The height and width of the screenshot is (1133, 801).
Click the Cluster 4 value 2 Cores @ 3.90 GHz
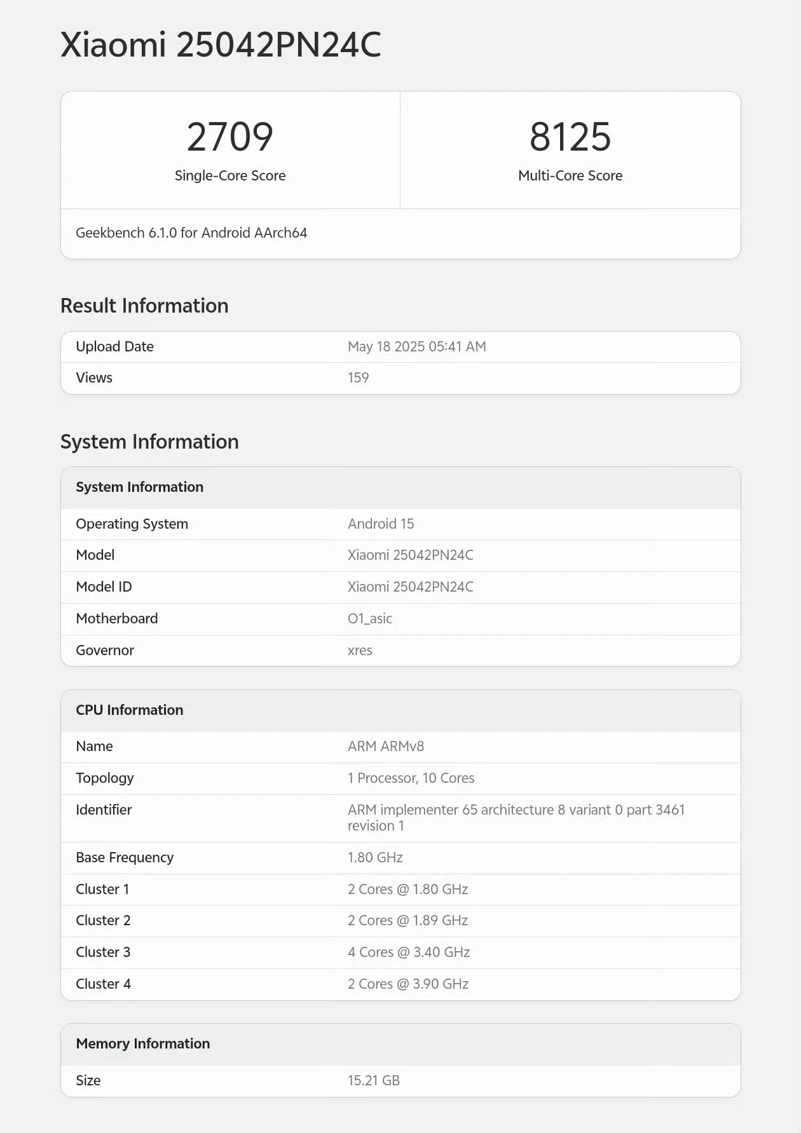coord(408,984)
